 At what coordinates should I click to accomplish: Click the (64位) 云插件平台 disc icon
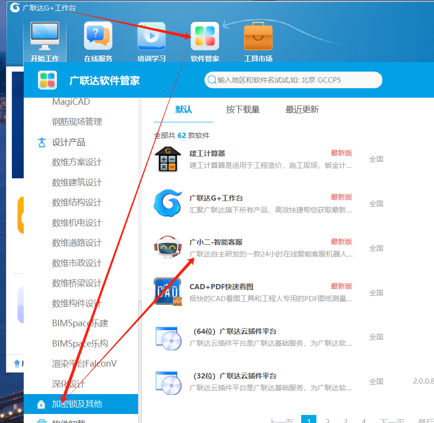coord(168,338)
